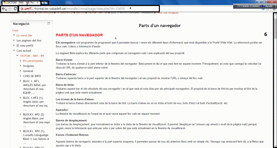Open the Casa link in Navegació
The width and height of the screenshot is (277, 148).
click(15, 30)
